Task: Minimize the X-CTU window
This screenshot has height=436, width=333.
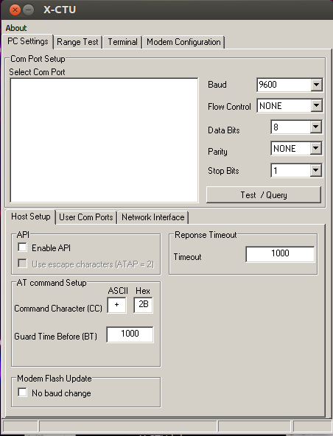Action: pos(28,10)
